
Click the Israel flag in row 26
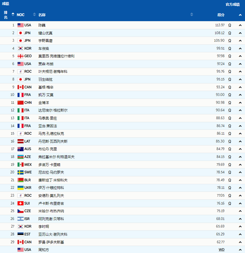pos(21,219)
